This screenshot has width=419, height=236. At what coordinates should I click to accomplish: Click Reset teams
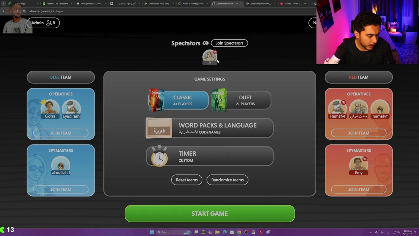[187, 180]
